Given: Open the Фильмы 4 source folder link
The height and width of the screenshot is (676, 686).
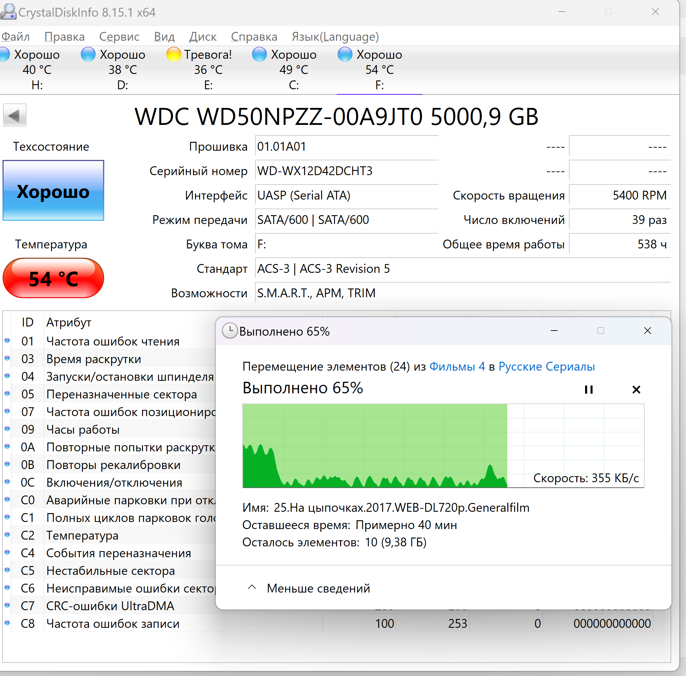Looking at the screenshot, I should [457, 366].
